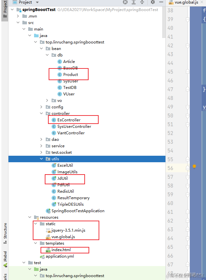Click the application.yml config file icon
This screenshot has height=280, width=206.
(x=42, y=256)
